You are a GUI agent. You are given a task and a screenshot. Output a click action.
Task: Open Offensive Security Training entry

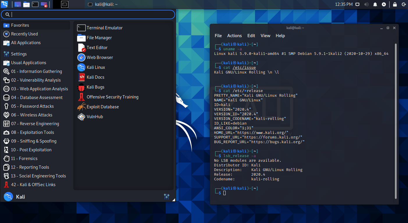[112, 97]
